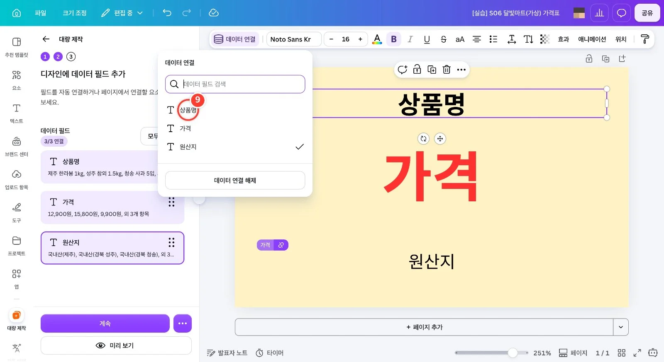Image resolution: width=664 pixels, height=362 pixels.
Task: Open 업로드 항목 sidebar panel
Action: pos(17,179)
